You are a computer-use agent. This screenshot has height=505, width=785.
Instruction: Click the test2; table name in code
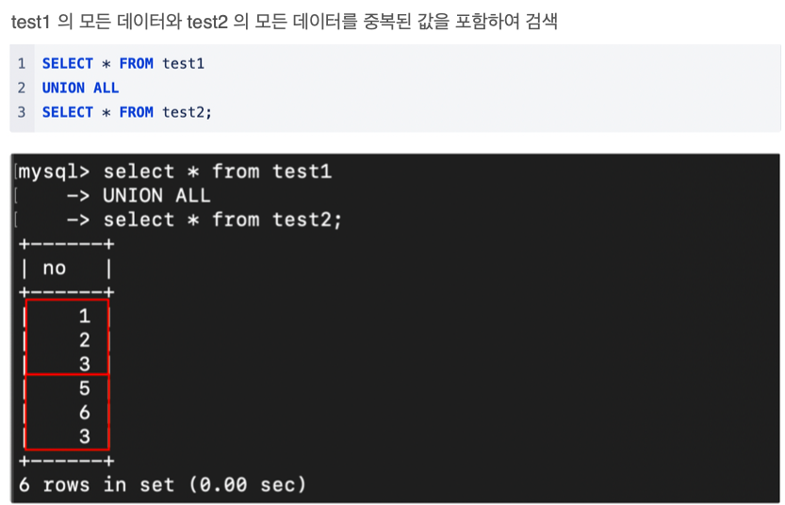[x=188, y=112]
